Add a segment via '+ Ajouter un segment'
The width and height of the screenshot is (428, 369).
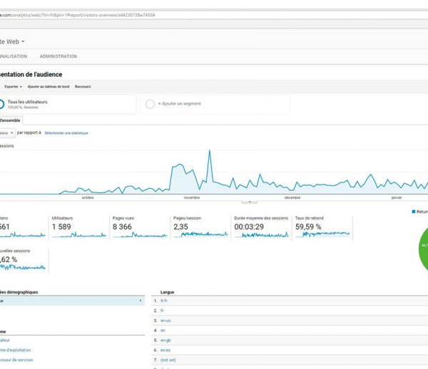coord(179,104)
